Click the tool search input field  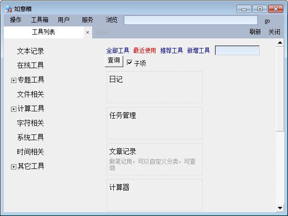237,50
